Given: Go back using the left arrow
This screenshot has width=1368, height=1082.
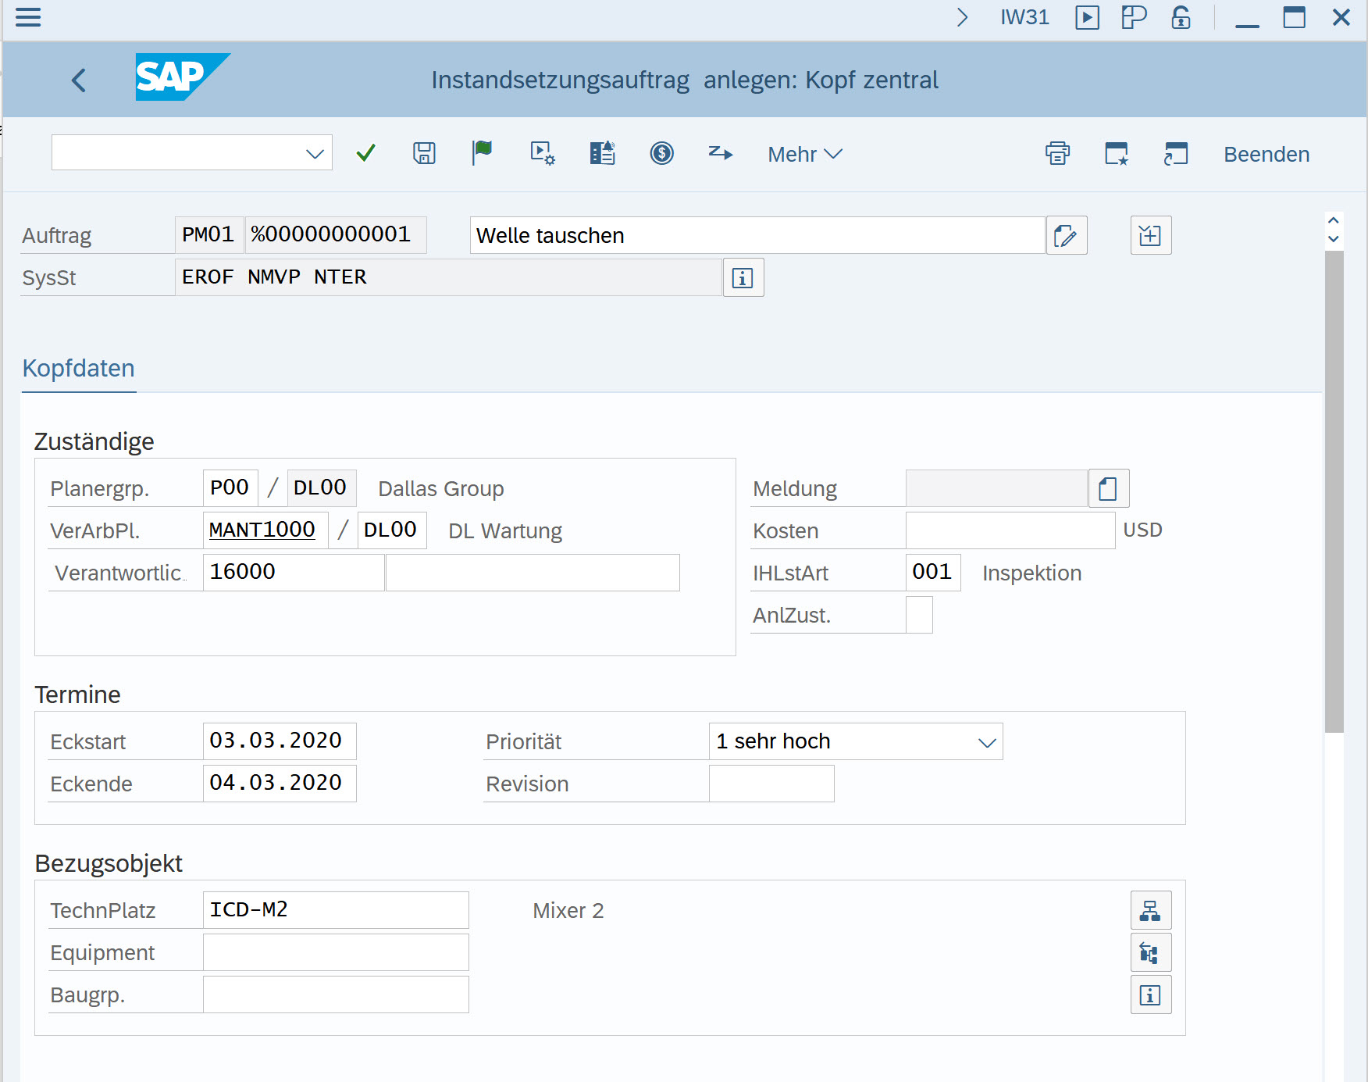Looking at the screenshot, I should [78, 80].
